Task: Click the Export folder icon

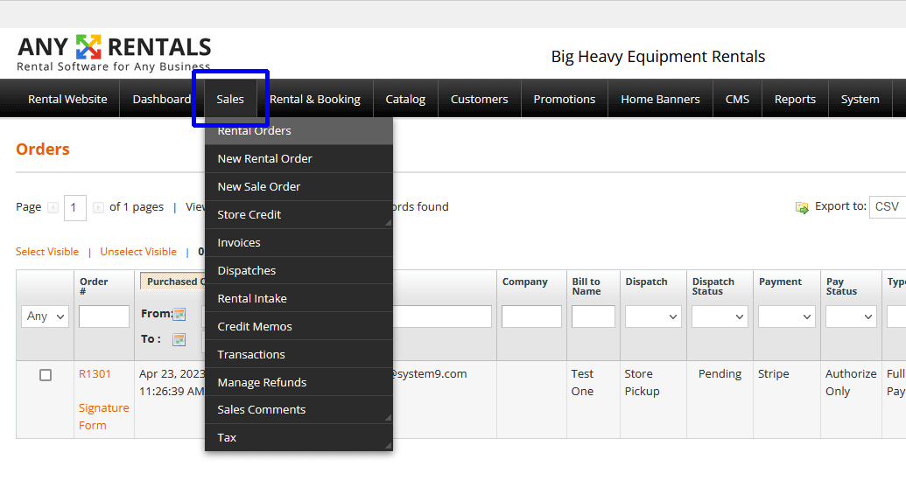Action: click(x=802, y=207)
